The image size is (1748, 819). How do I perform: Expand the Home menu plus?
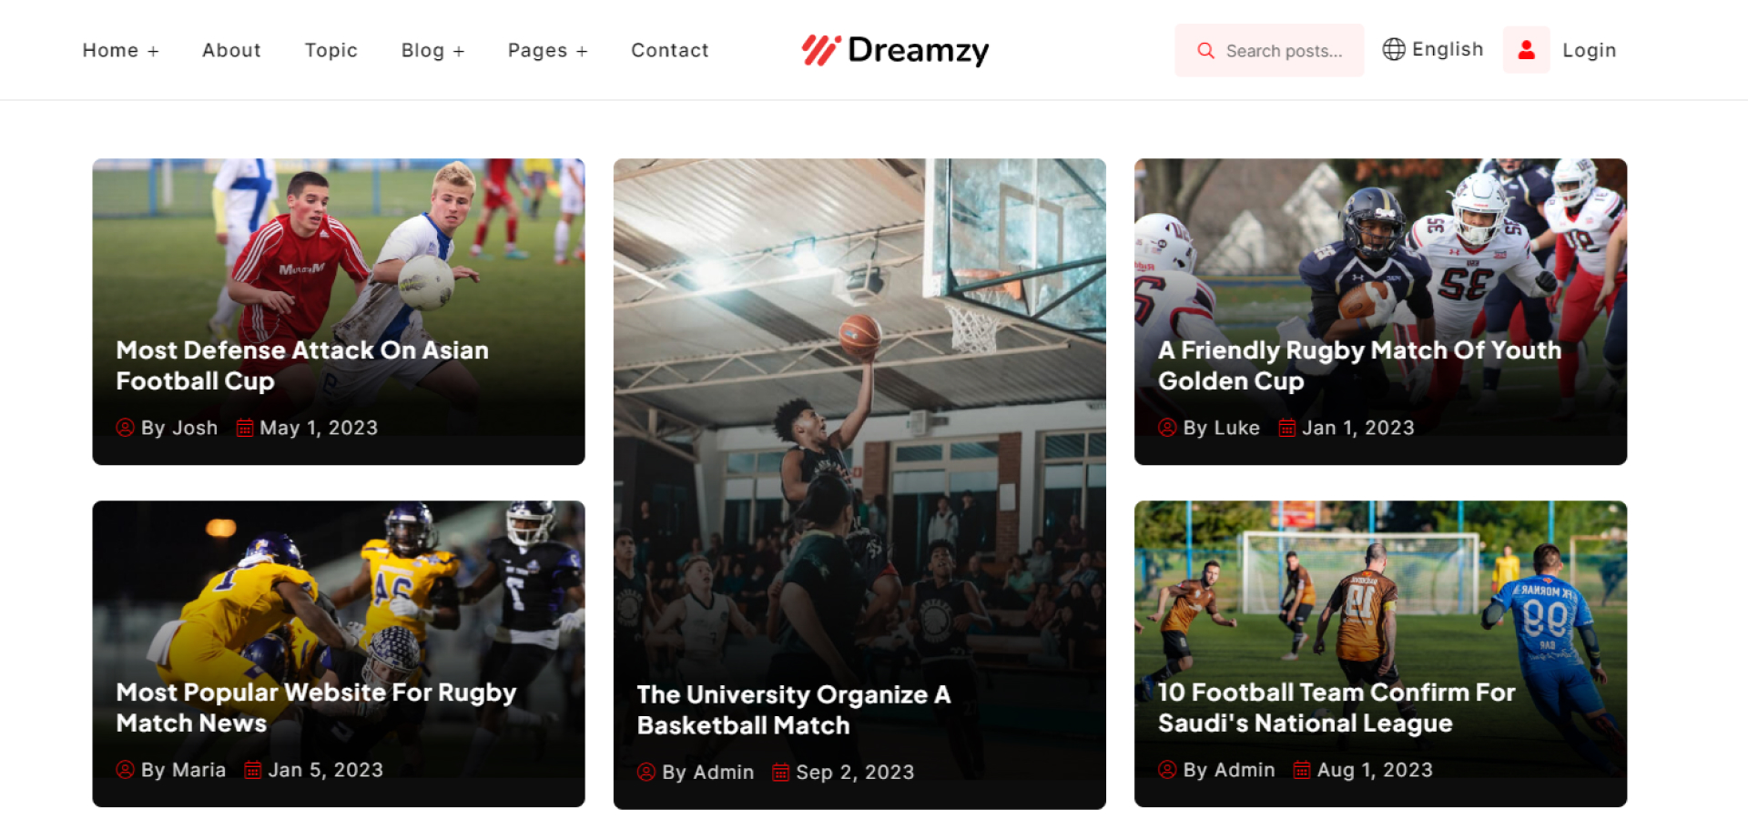pos(154,52)
